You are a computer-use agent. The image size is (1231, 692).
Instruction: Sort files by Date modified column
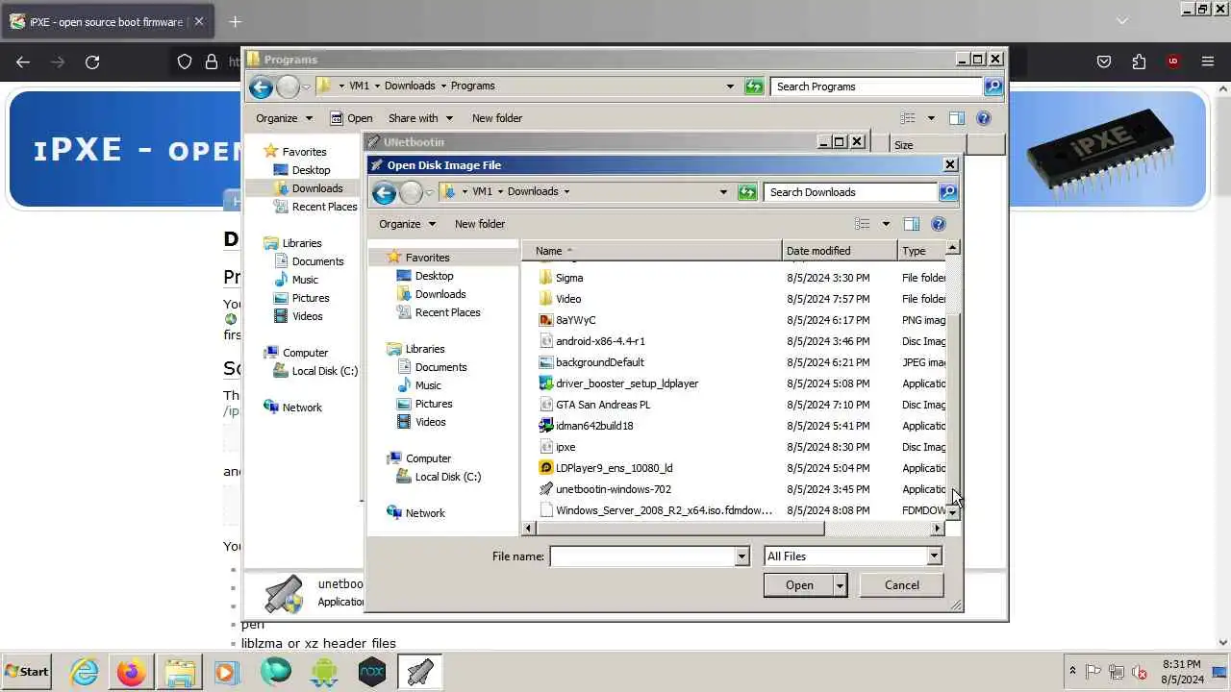coord(840,251)
